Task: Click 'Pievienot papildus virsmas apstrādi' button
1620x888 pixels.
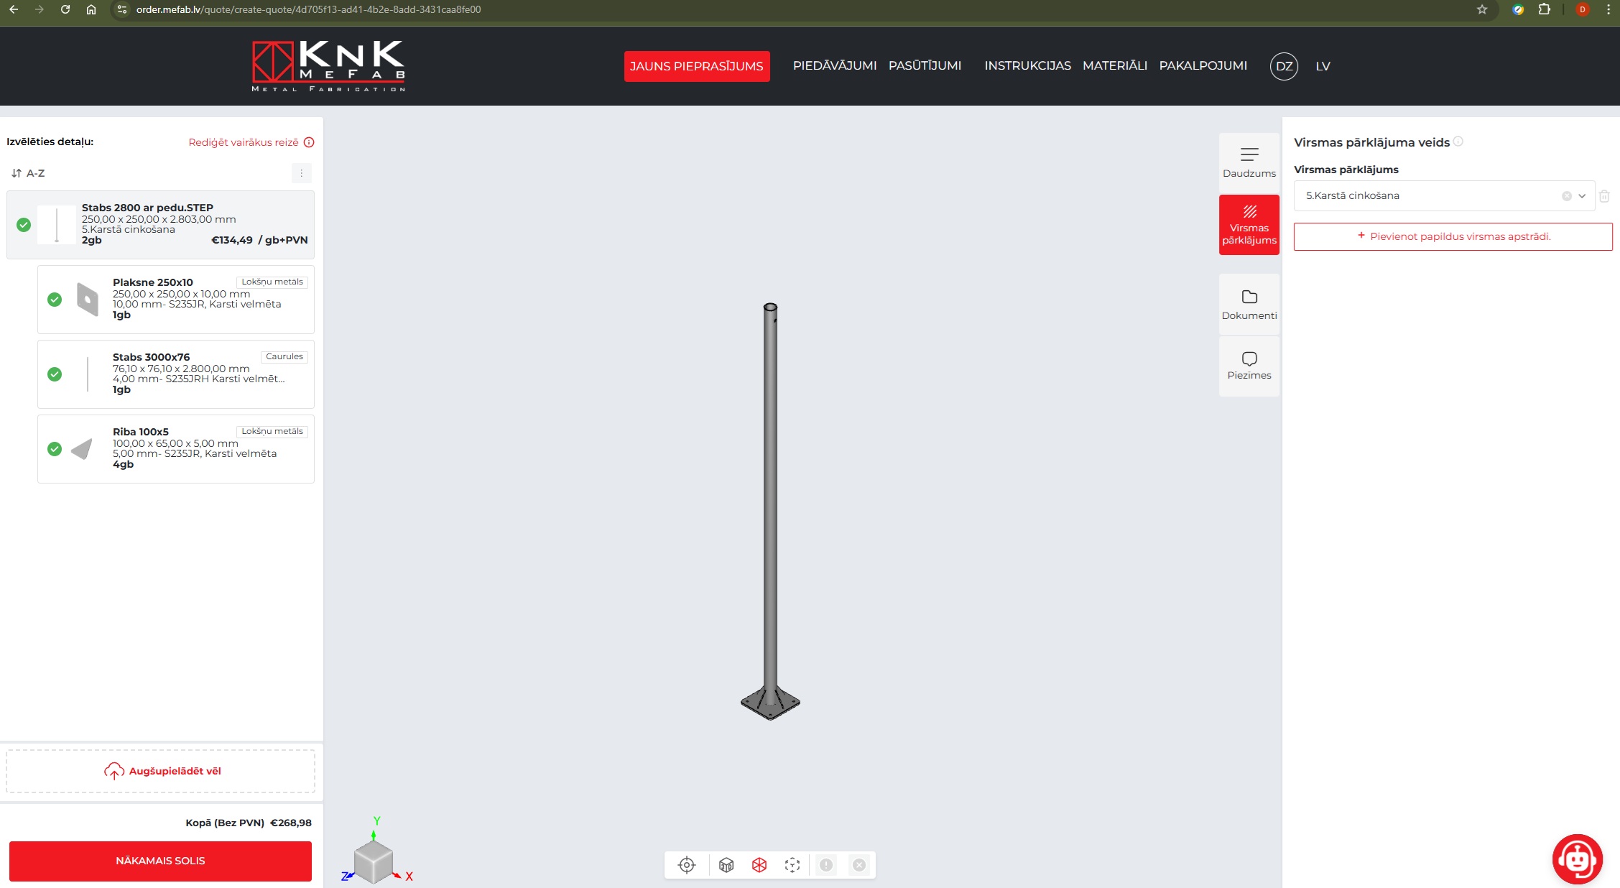Action: pos(1453,236)
